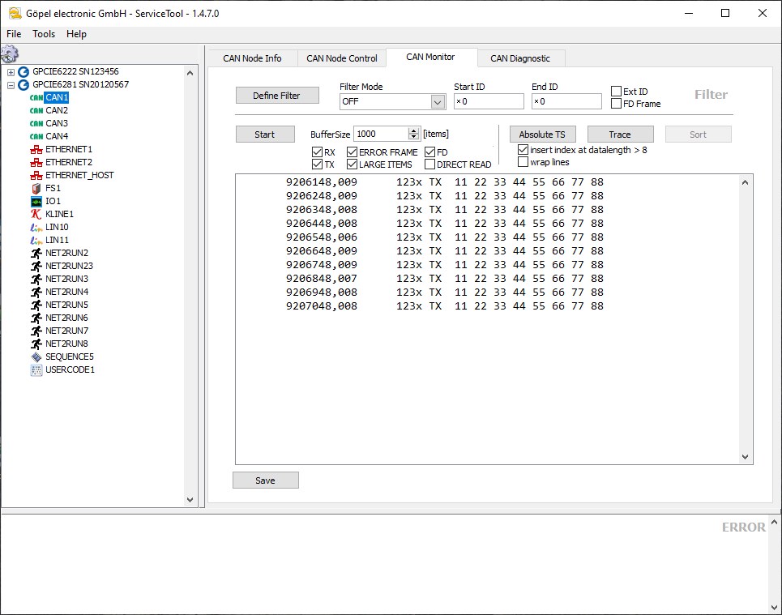Switch to the CAN Node Control tab

click(342, 58)
